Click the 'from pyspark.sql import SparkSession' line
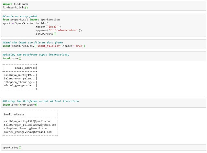 (31, 19)
